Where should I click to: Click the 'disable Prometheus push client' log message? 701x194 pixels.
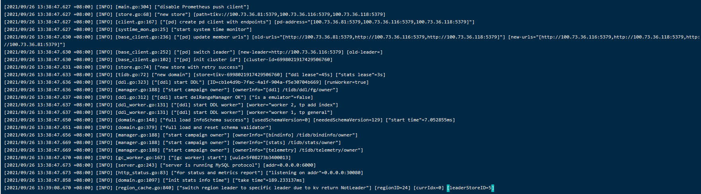(x=202, y=7)
